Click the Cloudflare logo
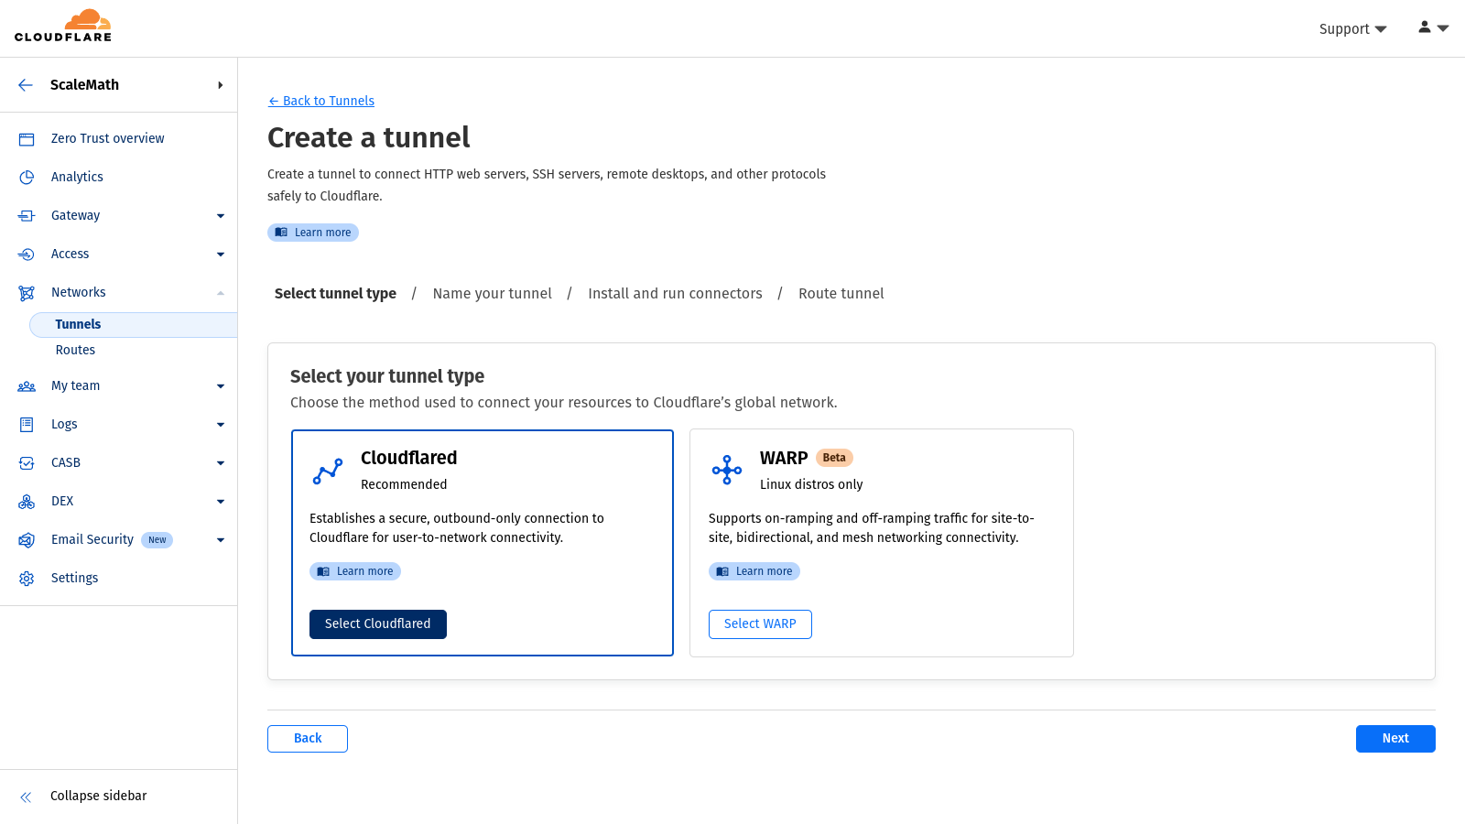The width and height of the screenshot is (1465, 824). [x=63, y=27]
